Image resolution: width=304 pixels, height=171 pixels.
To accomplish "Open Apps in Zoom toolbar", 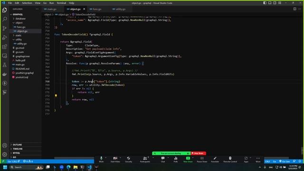I will coord(246,160).
